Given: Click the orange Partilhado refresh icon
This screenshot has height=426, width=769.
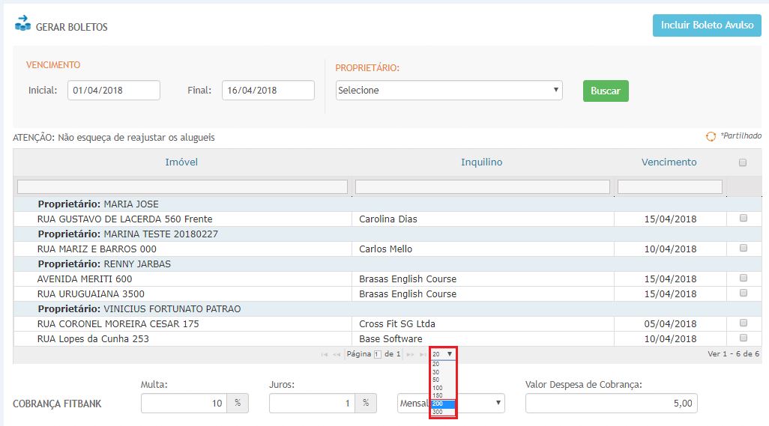Looking at the screenshot, I should [x=711, y=137].
